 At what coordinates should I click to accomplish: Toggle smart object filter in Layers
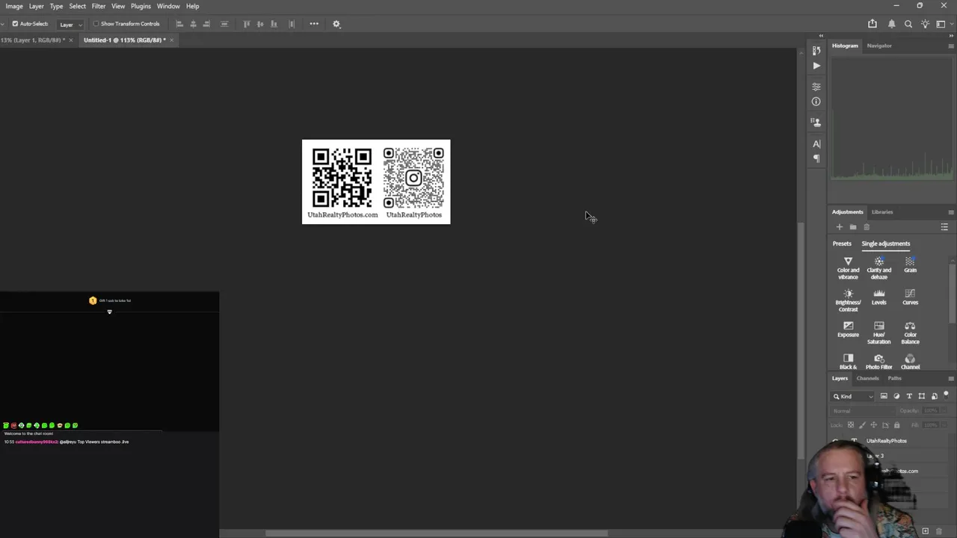934,396
